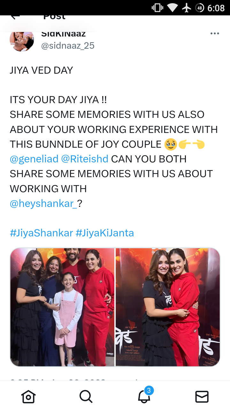
Task: Go to Home tab icon
Action: [x=28, y=397]
